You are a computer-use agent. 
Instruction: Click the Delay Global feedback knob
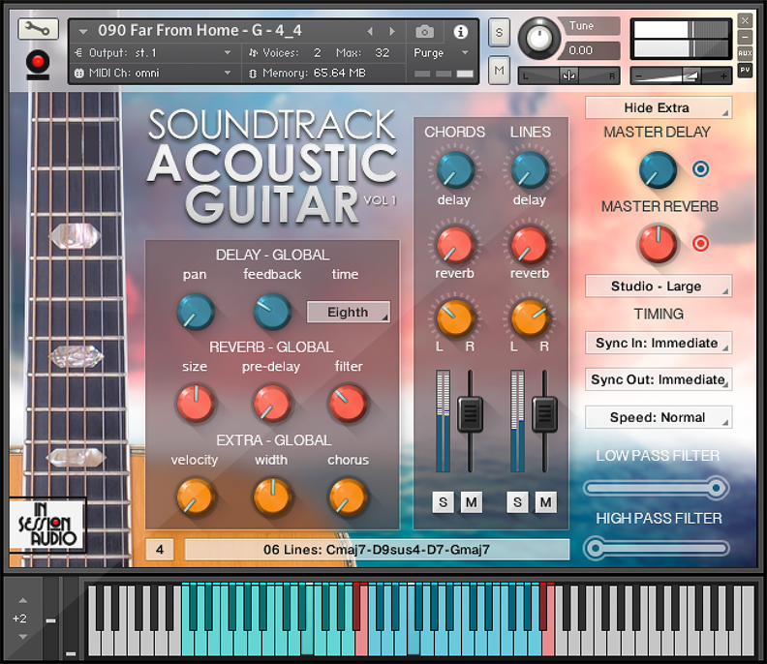tap(272, 311)
